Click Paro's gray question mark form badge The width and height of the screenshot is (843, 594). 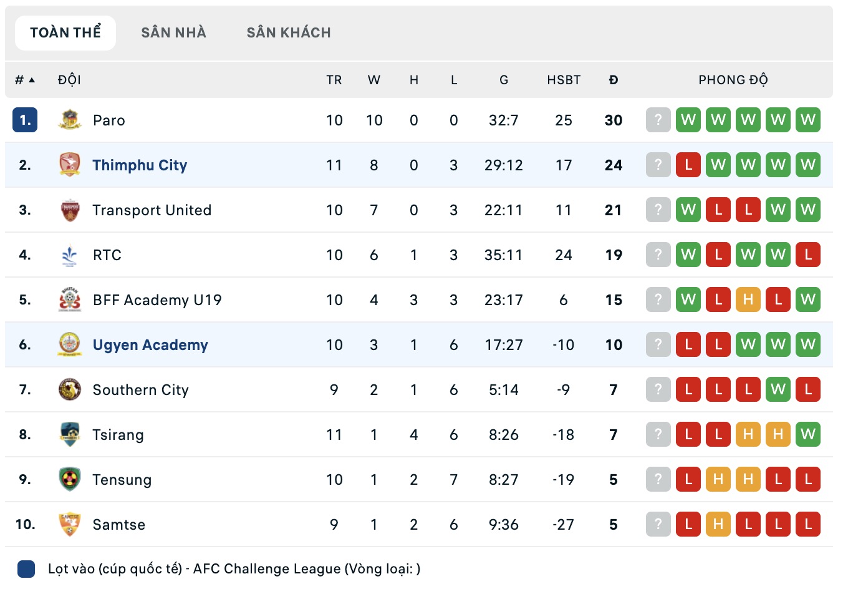tap(658, 120)
